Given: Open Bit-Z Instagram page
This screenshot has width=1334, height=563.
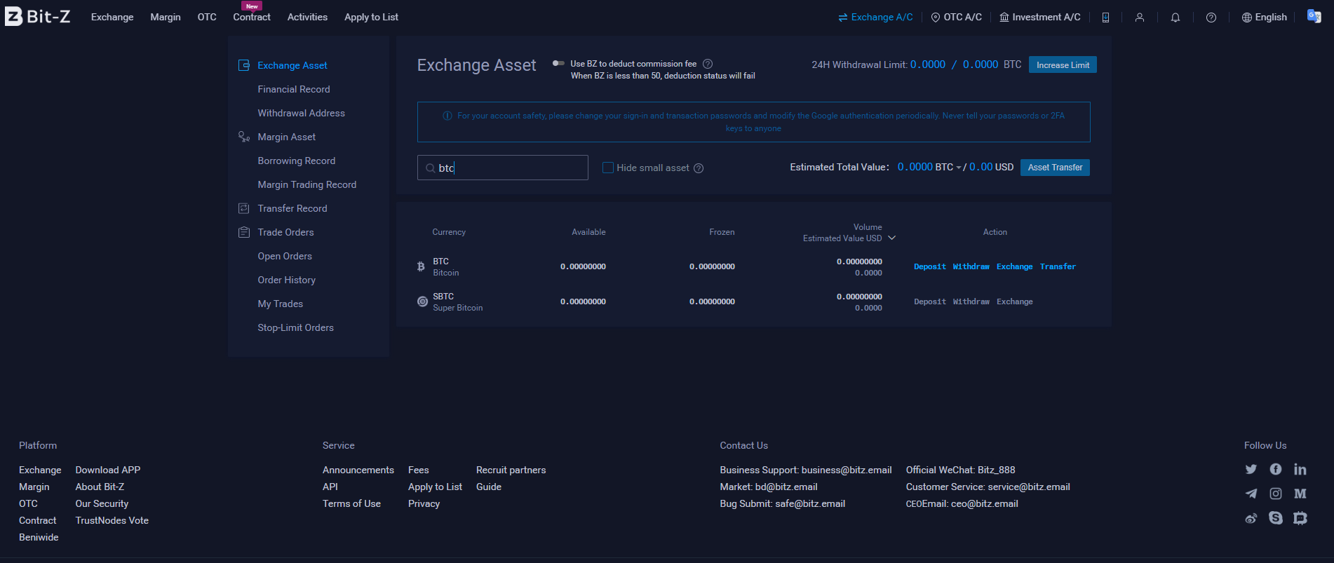Looking at the screenshot, I should pos(1276,494).
